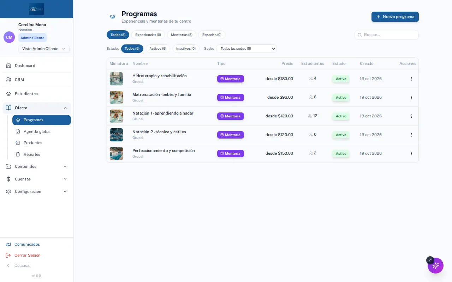Open the Todas las sedes dropdown
Image resolution: width=452 pixels, height=282 pixels.
click(x=246, y=49)
